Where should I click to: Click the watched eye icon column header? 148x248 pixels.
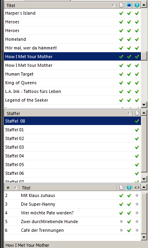click(x=137, y=187)
